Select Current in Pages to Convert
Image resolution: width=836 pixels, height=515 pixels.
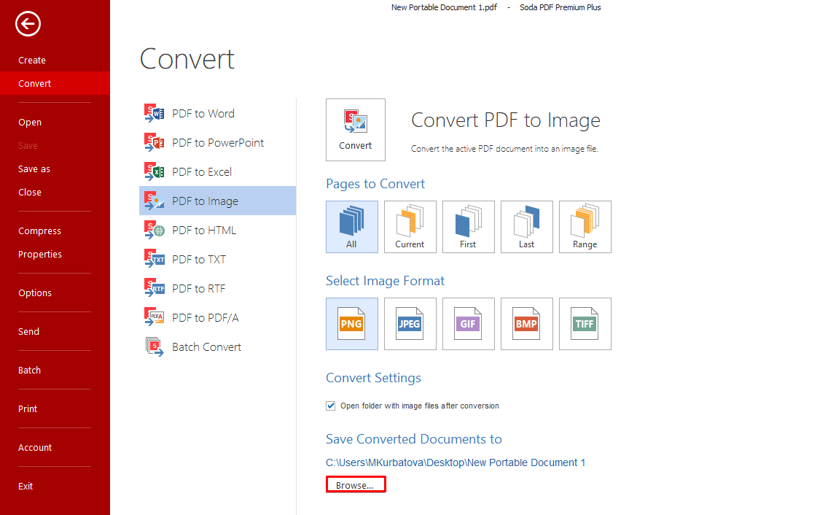tap(410, 227)
